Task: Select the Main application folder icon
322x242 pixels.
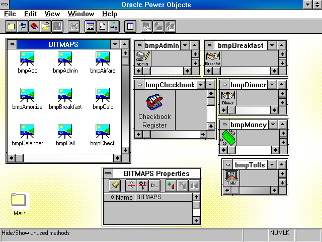Action: (19, 200)
